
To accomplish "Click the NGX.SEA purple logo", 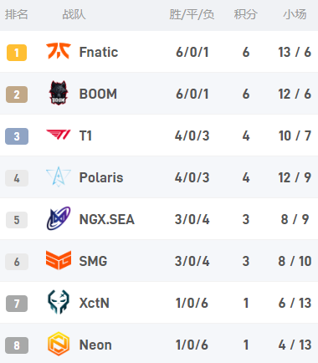I will click(x=59, y=218).
